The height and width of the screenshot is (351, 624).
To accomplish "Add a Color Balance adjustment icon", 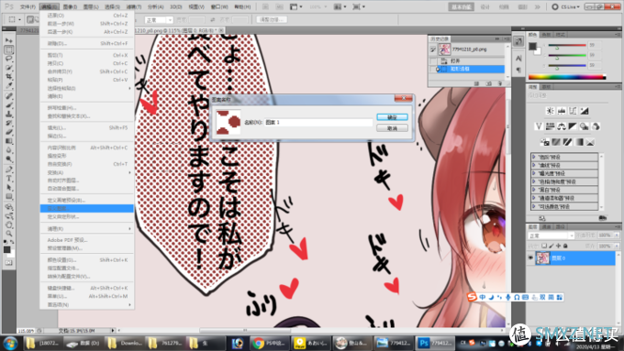I will [562, 126].
